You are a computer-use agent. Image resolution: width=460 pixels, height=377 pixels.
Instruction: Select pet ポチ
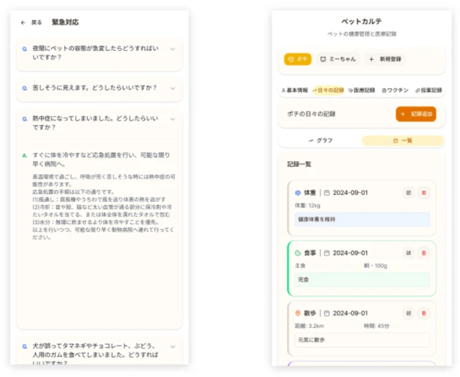coord(298,59)
